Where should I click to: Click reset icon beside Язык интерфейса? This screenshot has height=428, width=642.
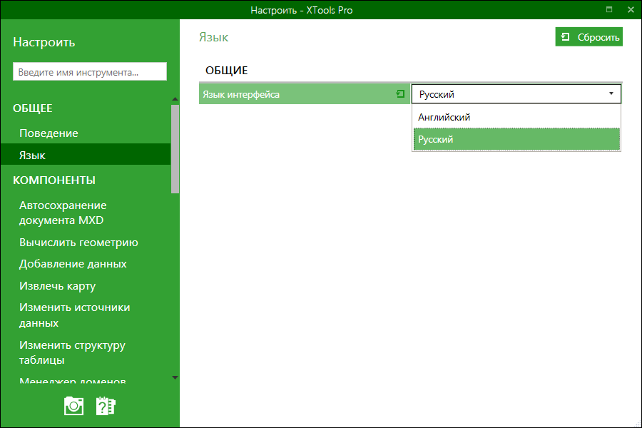[400, 94]
